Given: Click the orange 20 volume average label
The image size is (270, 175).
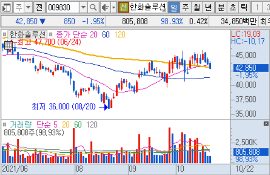Looking at the screenshot, I should 65,125.
